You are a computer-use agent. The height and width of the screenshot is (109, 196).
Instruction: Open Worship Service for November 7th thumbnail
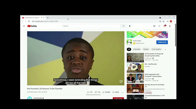(x=135, y=88)
